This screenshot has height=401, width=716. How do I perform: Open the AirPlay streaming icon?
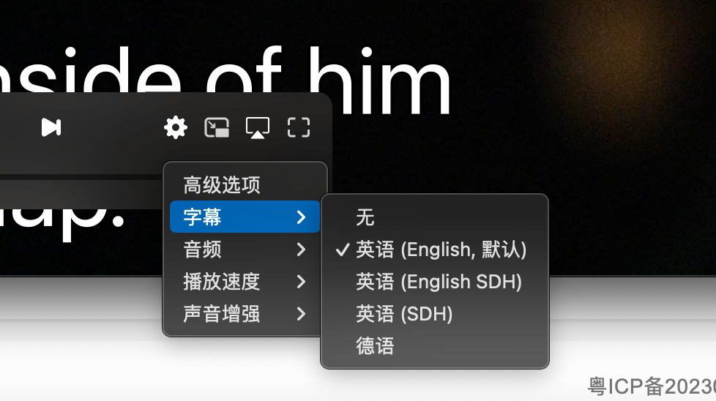tap(258, 127)
